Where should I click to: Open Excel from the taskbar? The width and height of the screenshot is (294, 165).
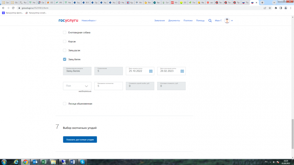[44, 162]
